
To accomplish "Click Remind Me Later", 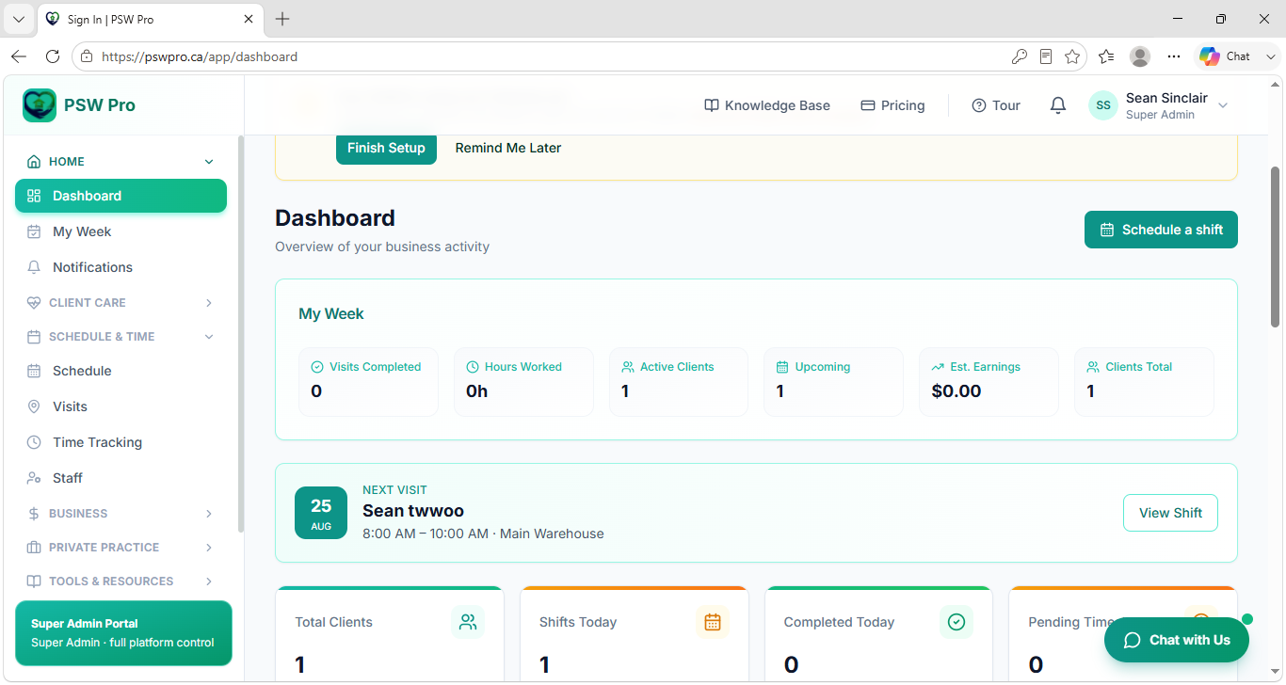I will pyautogui.click(x=508, y=148).
